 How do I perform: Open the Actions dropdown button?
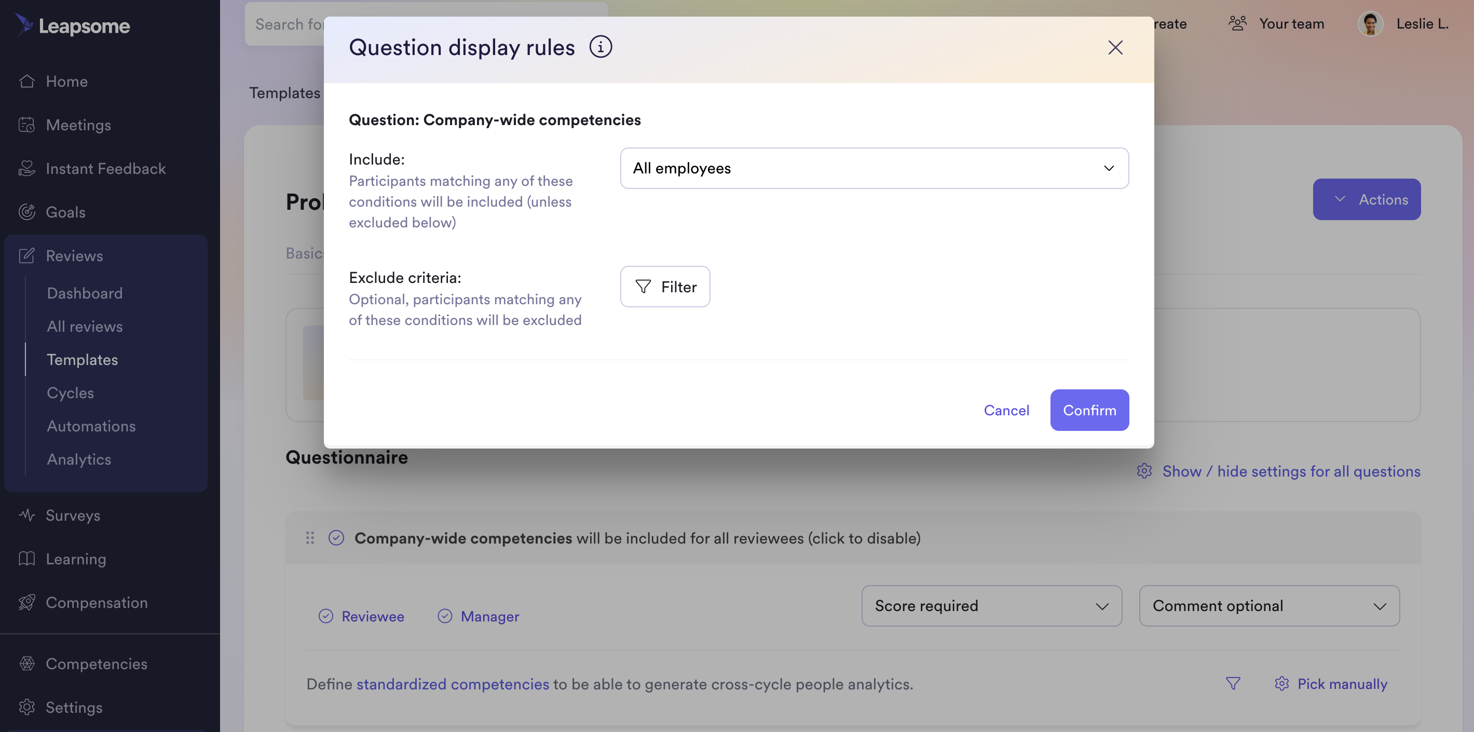tap(1367, 199)
